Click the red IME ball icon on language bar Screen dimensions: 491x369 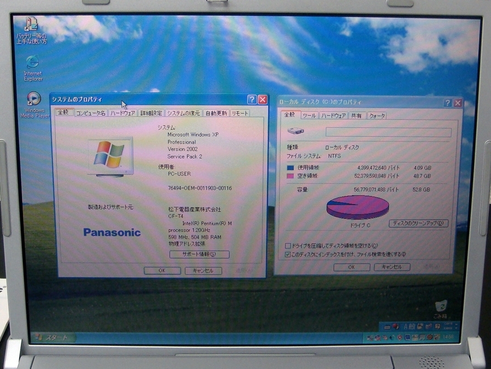coord(395,327)
